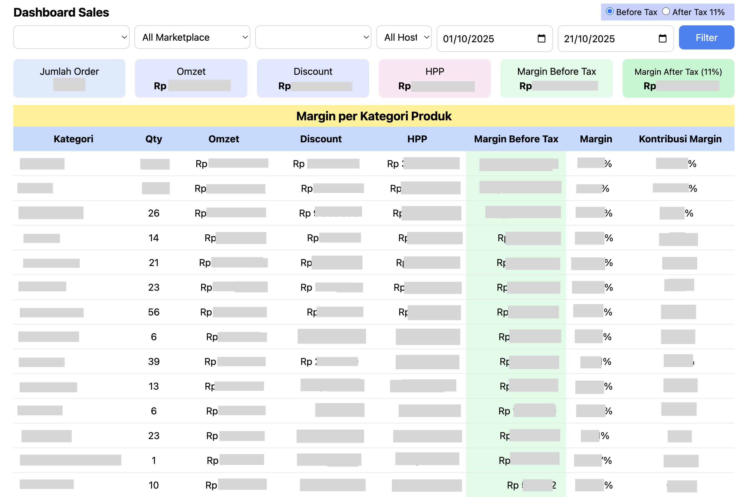Select the Before Tax radio button
The image size is (743, 497).
click(610, 11)
